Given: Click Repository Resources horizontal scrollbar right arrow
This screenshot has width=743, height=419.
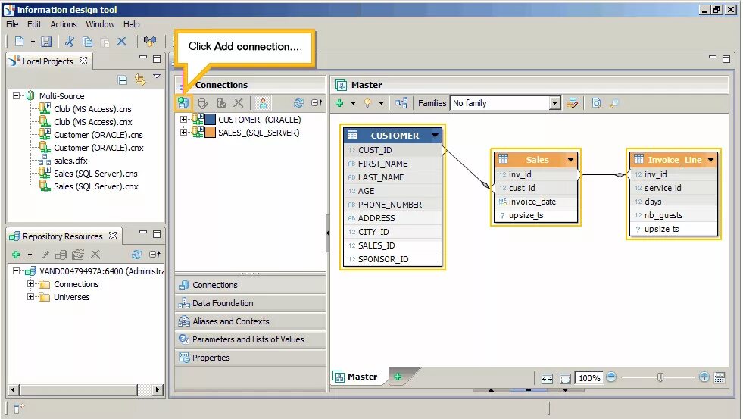Looking at the screenshot, I should (157, 390).
